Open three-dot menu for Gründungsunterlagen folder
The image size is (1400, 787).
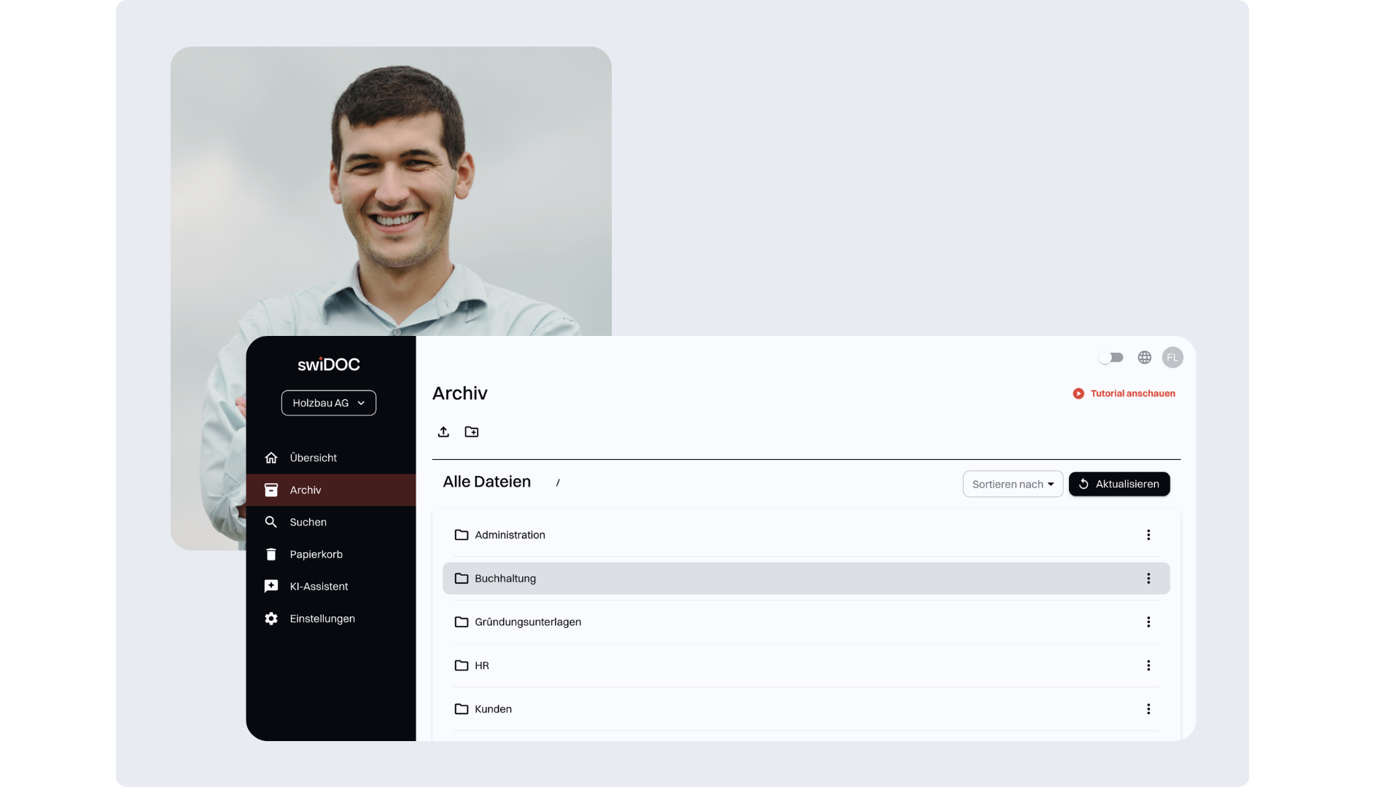[1148, 622]
